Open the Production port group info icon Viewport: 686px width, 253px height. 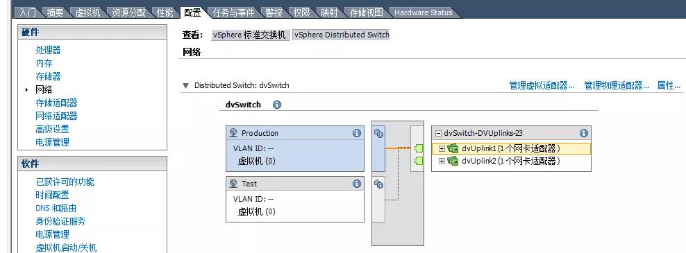357,133
